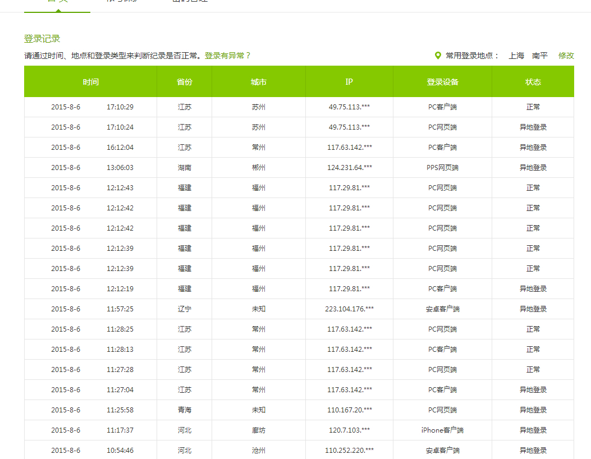
Task: Click the 10:54:46 time entry
Action: tap(120, 451)
